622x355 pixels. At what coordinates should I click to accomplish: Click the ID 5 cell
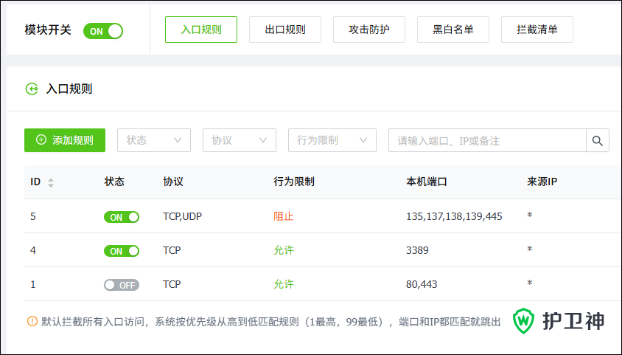coord(33,216)
